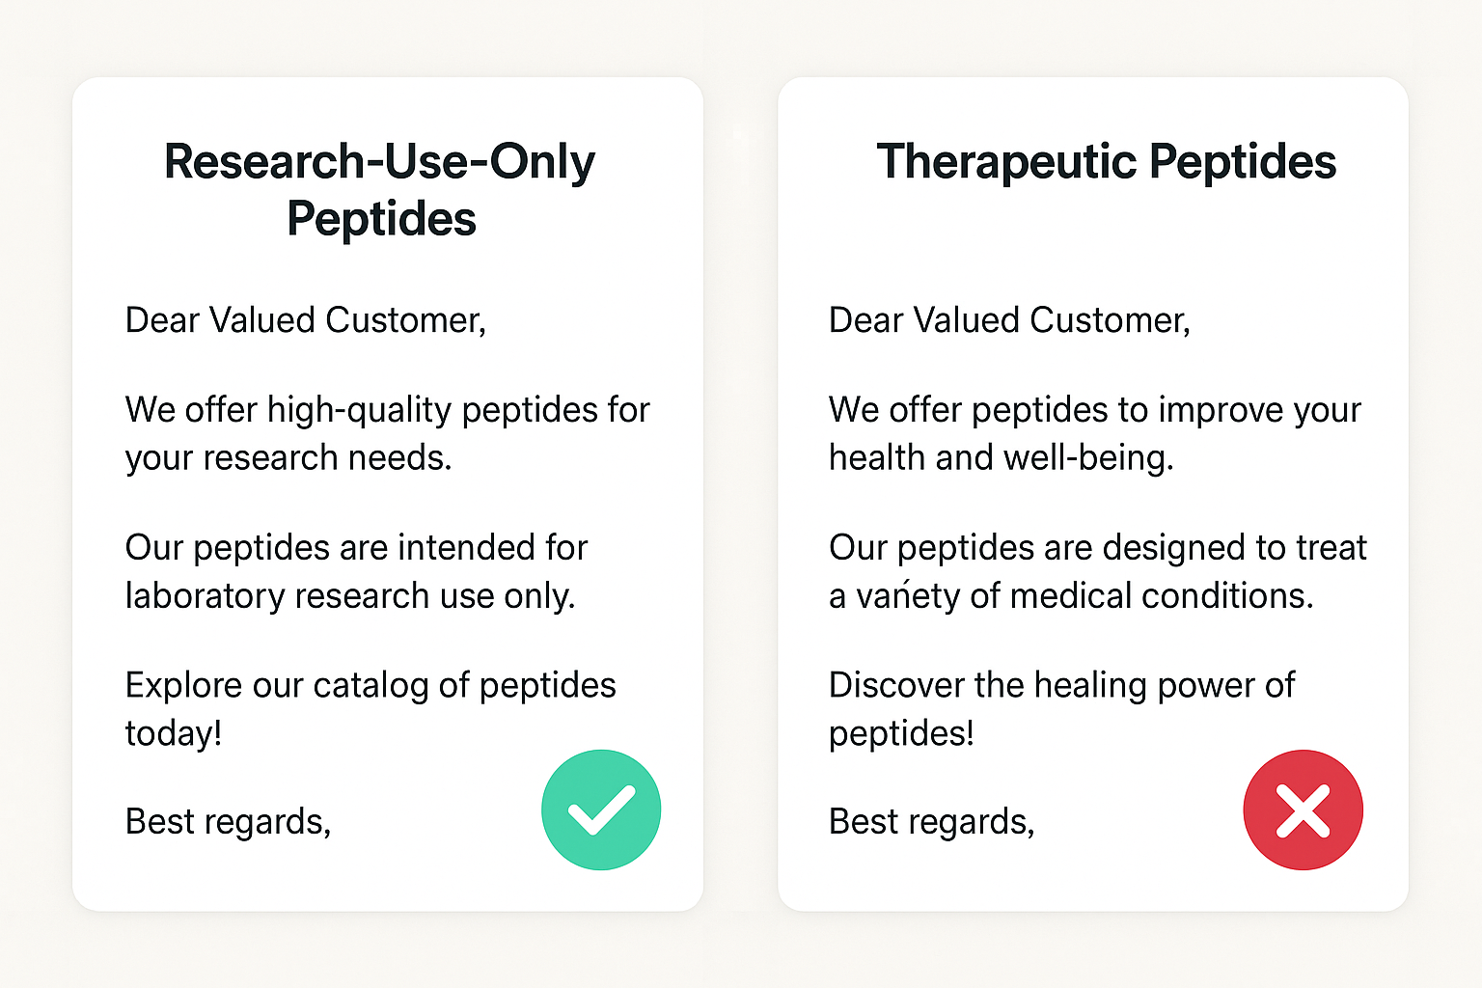The width and height of the screenshot is (1482, 988).
Task: Click the word 'healing' in the right card
Action: (1090, 685)
